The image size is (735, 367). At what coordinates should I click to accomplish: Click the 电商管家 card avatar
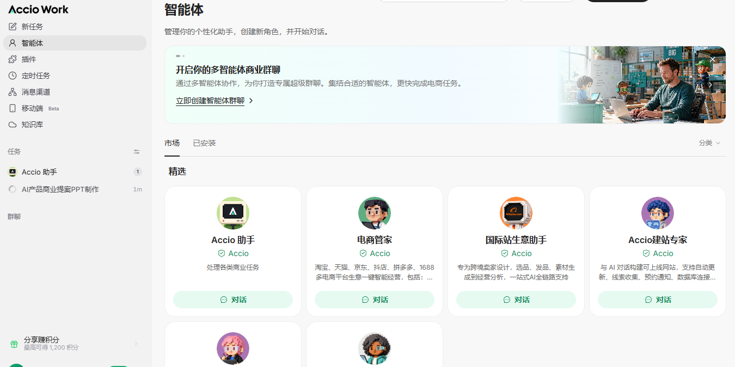pos(375,213)
